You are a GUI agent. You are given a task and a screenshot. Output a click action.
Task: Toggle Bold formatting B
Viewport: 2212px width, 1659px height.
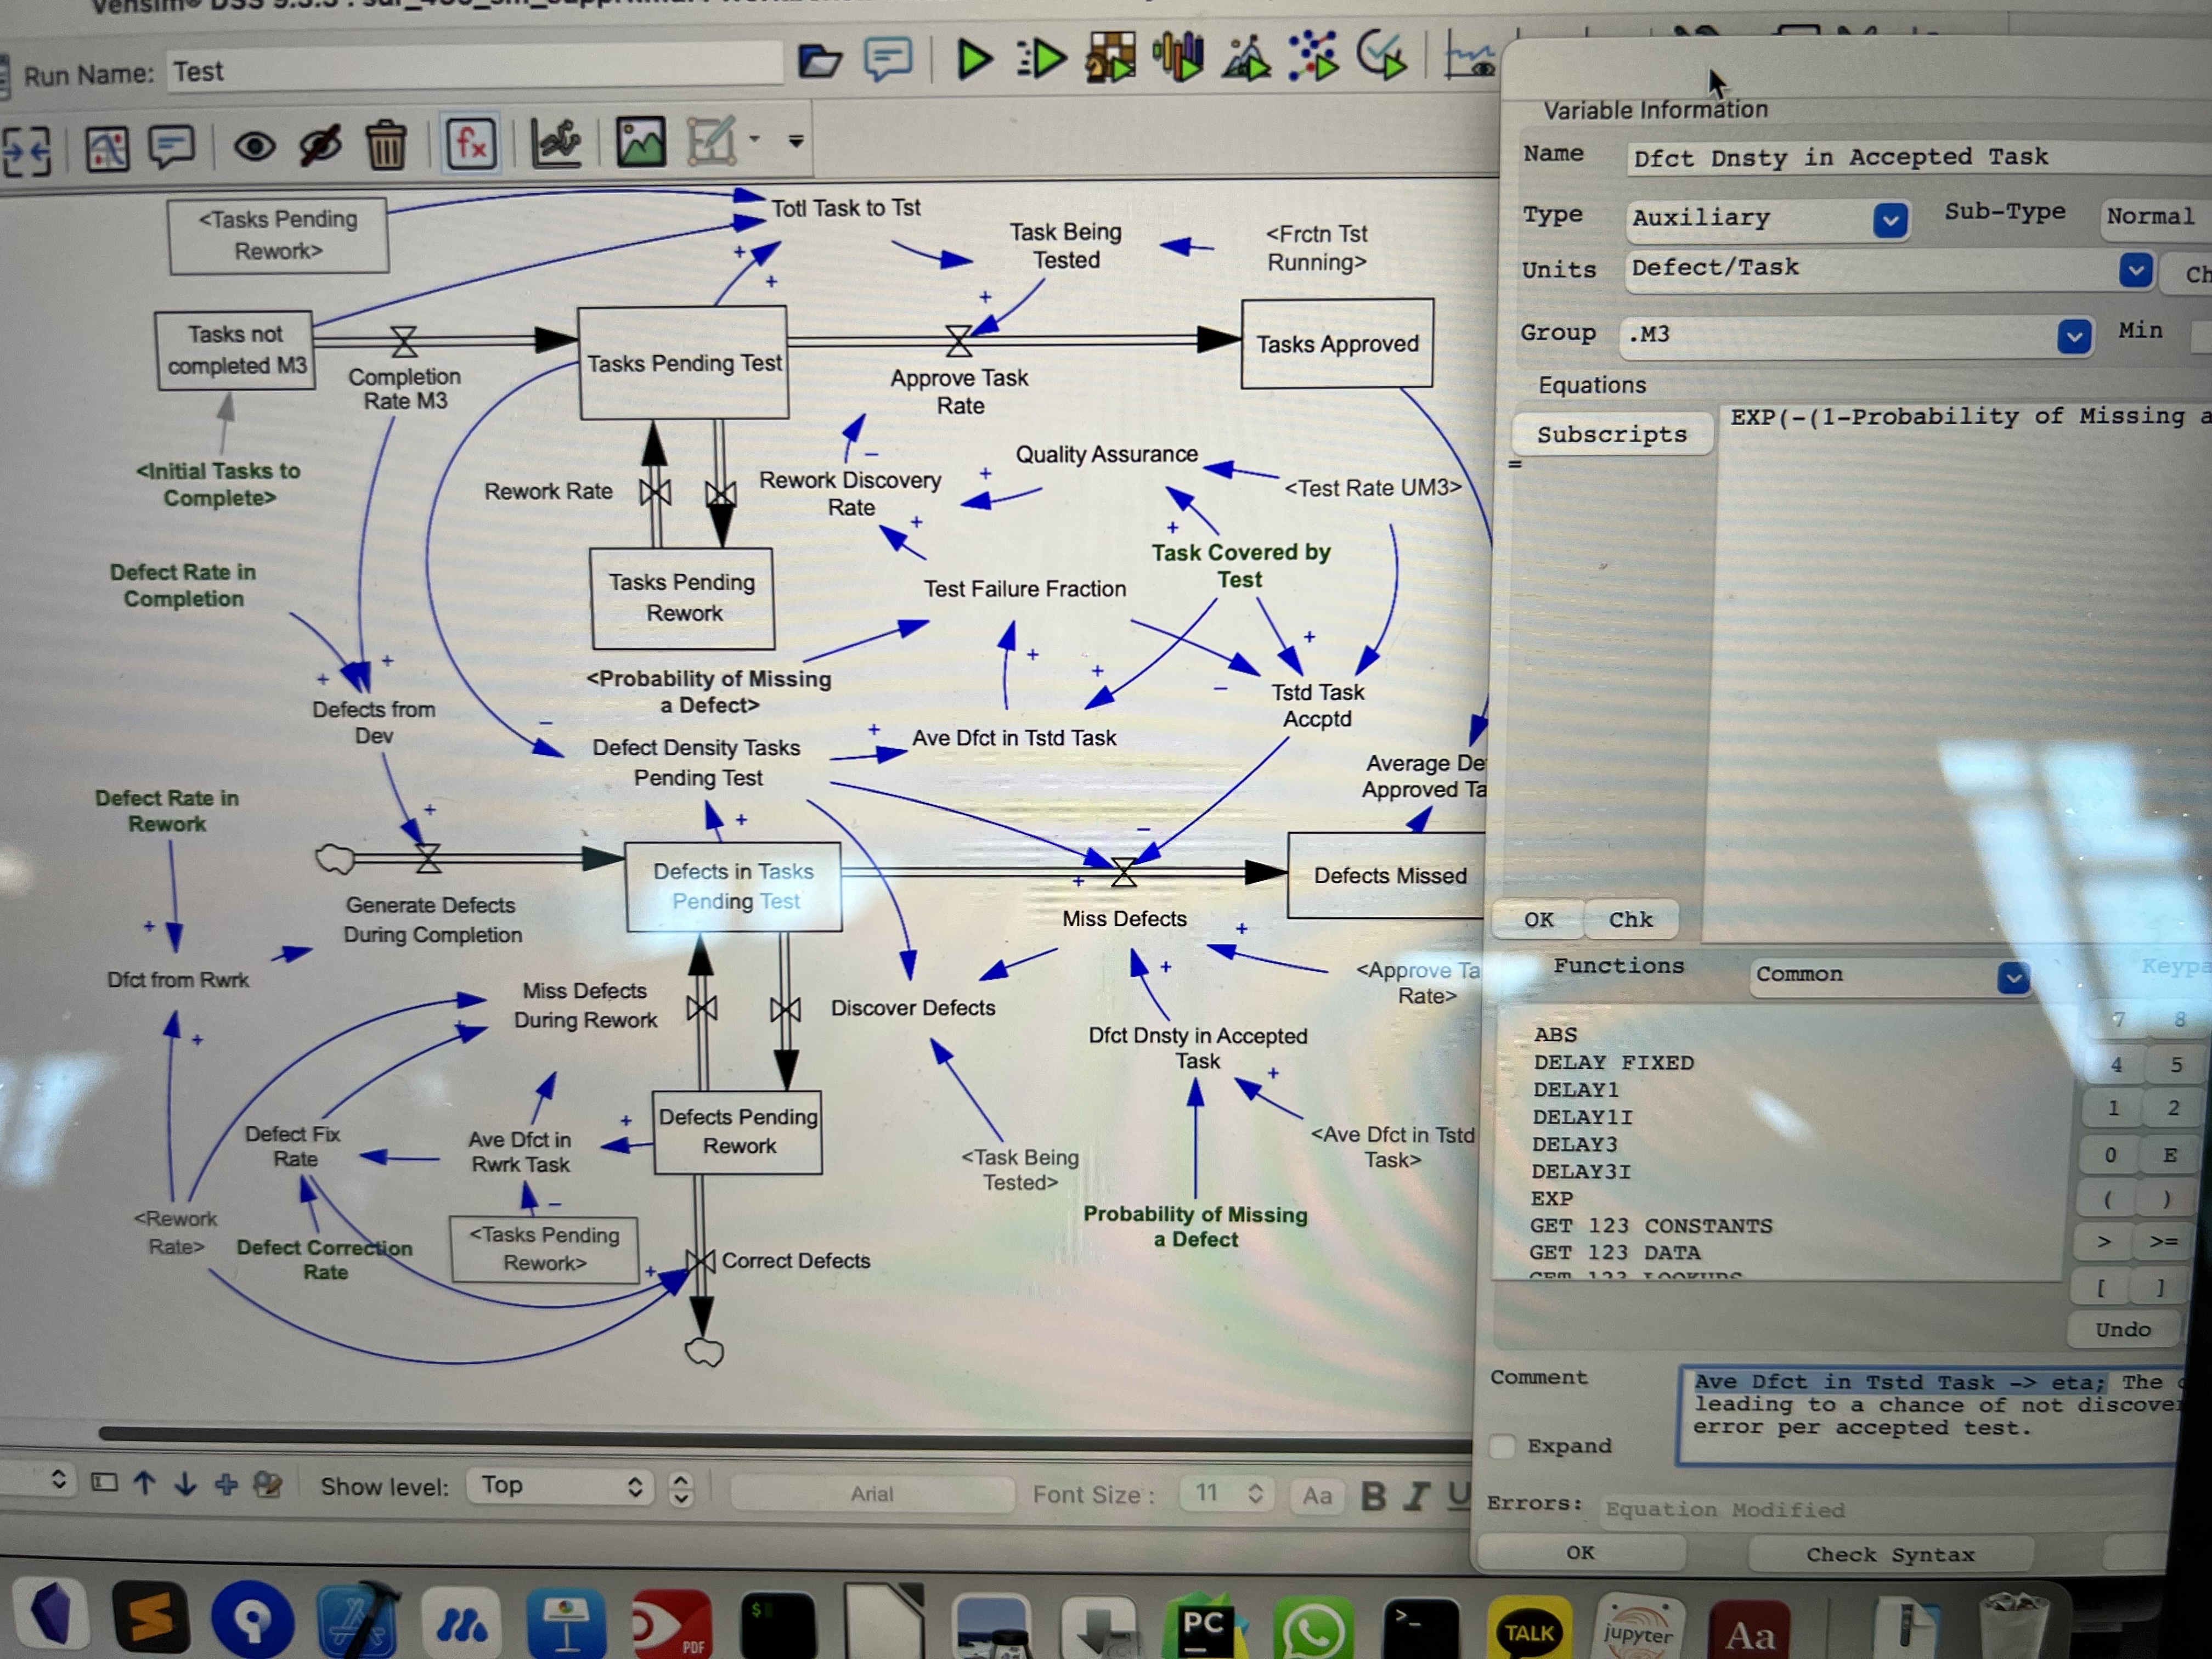tap(1373, 1497)
